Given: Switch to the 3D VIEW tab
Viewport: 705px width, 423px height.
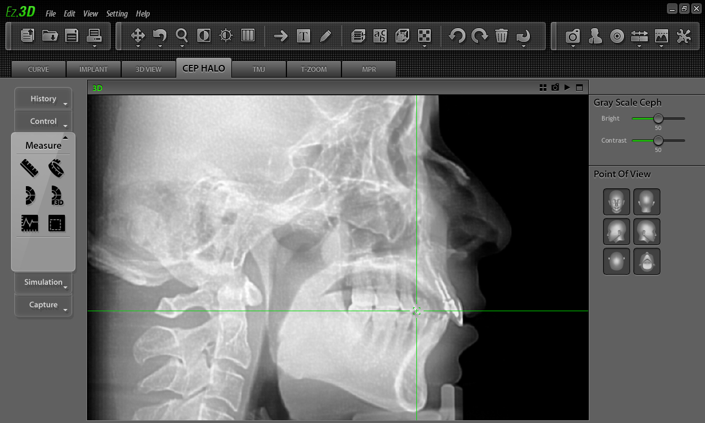Looking at the screenshot, I should tap(149, 69).
